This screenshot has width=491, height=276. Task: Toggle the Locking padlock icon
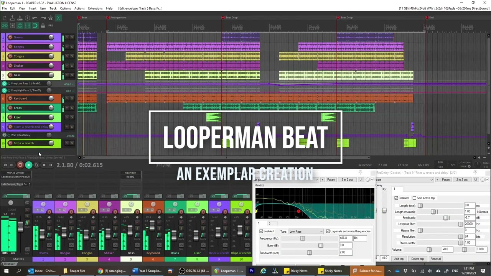tap(43, 26)
